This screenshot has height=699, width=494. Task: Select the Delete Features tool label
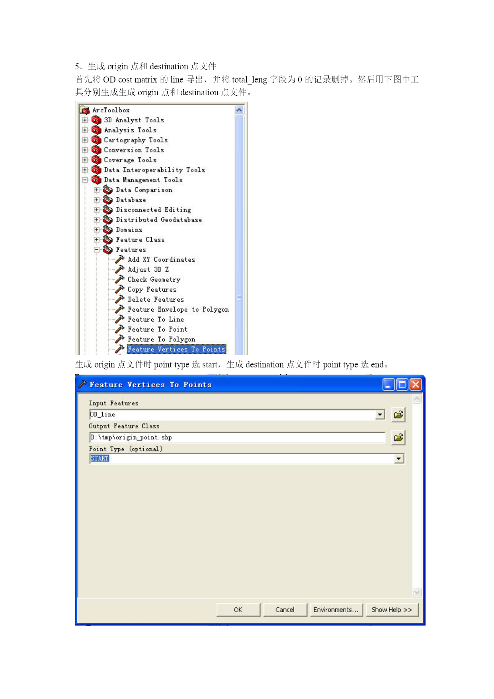156,299
